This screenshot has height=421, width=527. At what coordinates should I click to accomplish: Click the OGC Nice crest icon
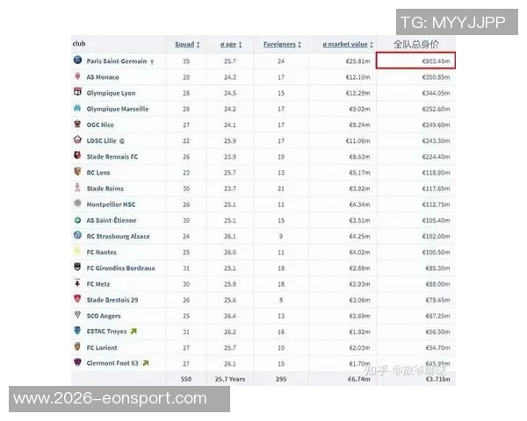(x=78, y=125)
